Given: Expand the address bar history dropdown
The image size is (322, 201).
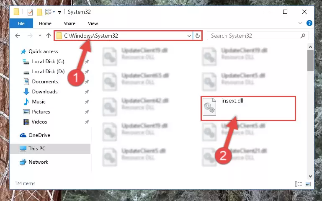Looking at the screenshot, I should (189, 36).
